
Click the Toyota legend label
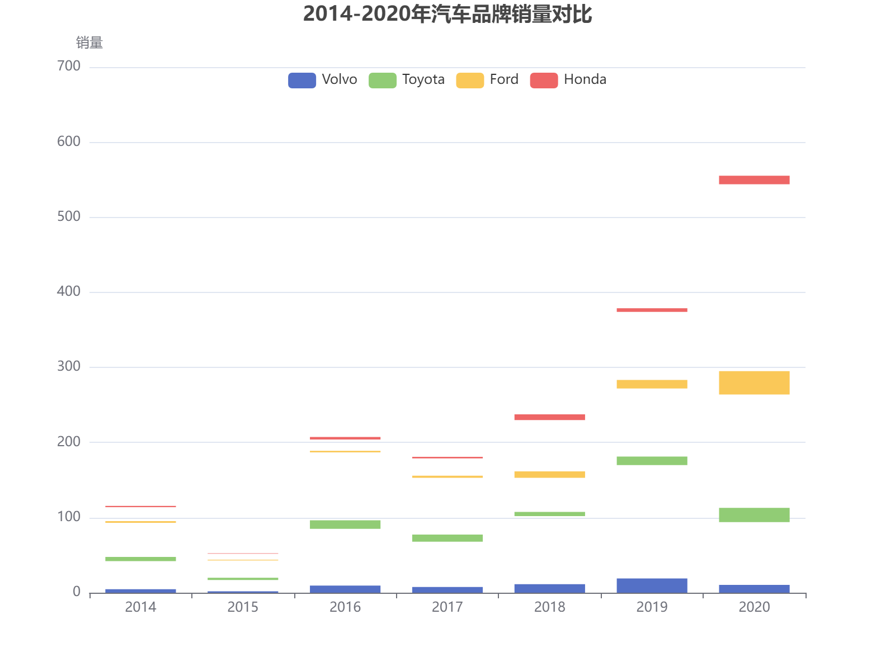pyautogui.click(x=423, y=79)
